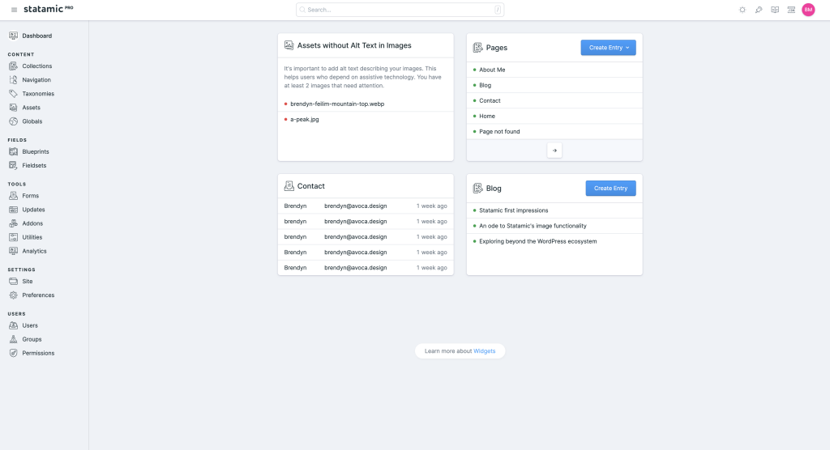Click the Forms icon under Tools

pyautogui.click(x=14, y=196)
